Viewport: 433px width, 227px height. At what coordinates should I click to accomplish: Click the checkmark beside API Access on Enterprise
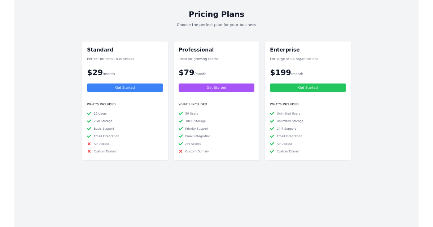[x=272, y=144]
